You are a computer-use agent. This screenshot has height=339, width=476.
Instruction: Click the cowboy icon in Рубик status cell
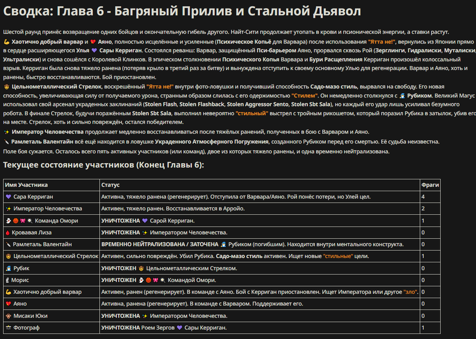coord(141,268)
